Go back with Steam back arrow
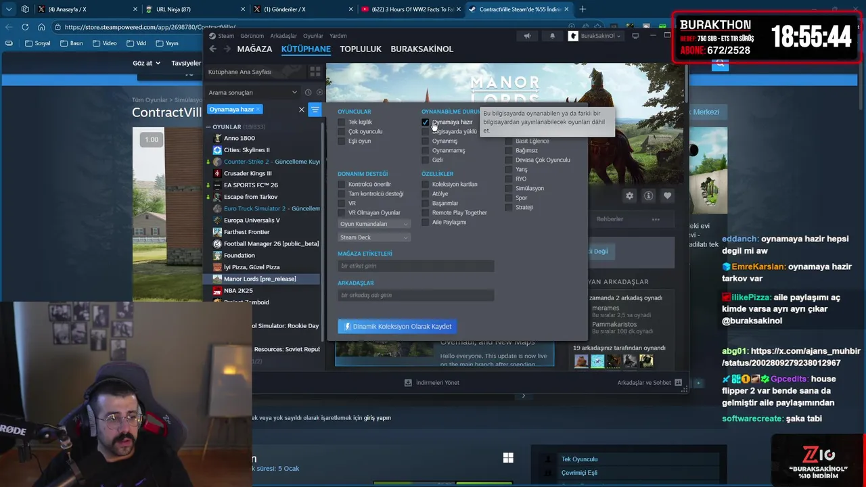 [x=212, y=49]
